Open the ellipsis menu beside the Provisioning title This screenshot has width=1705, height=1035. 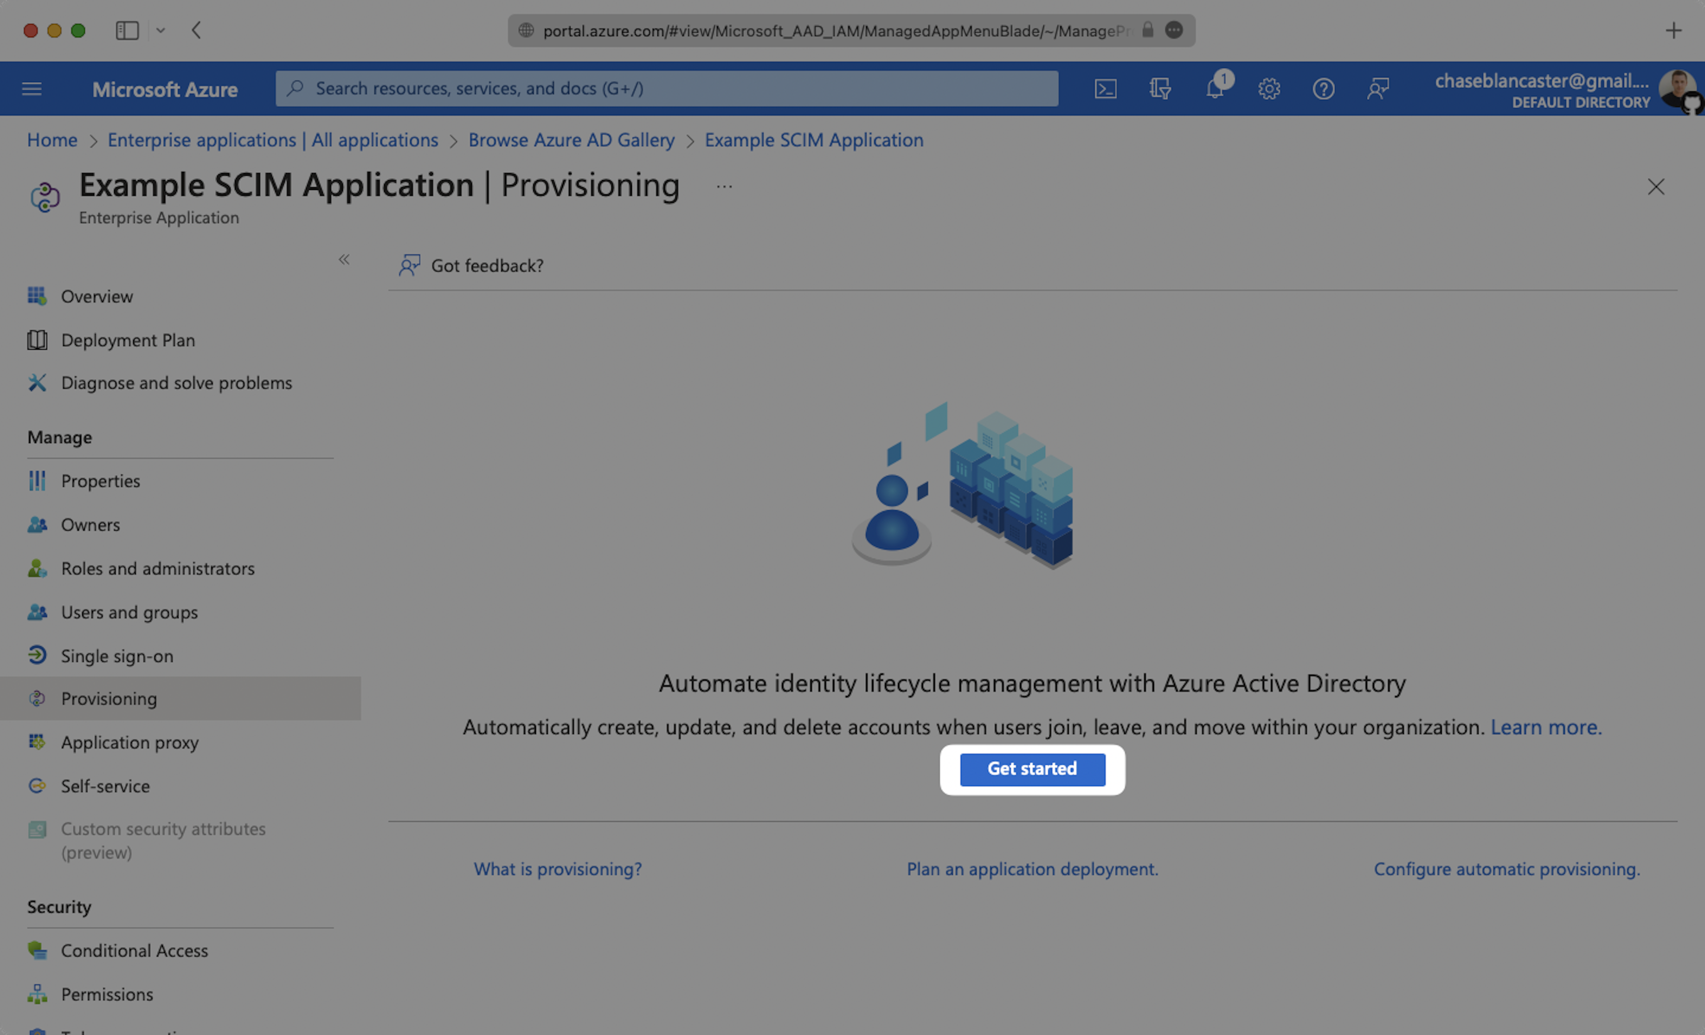(724, 186)
